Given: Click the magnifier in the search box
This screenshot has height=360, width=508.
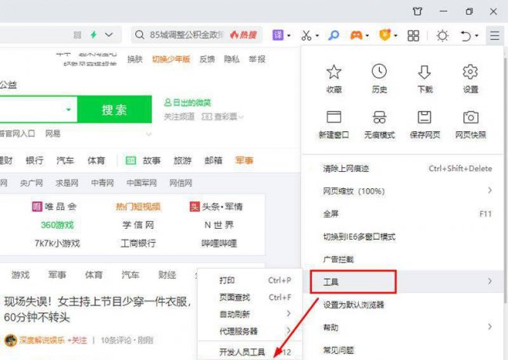Looking at the screenshot, I should tap(139, 34).
